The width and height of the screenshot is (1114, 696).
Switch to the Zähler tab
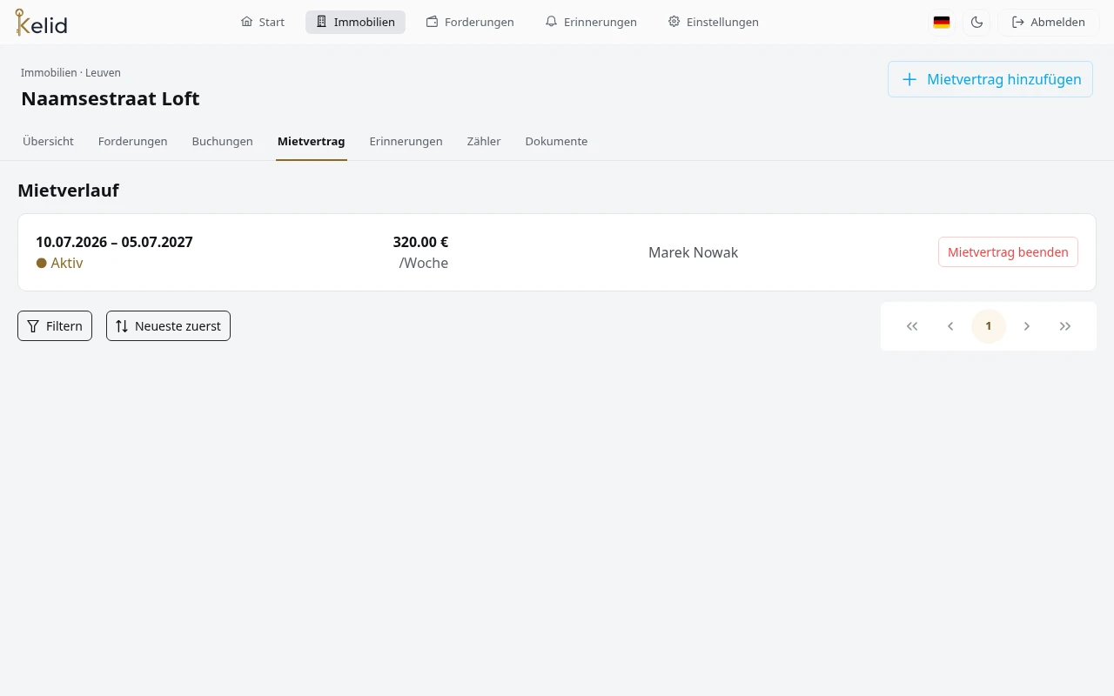[484, 141]
